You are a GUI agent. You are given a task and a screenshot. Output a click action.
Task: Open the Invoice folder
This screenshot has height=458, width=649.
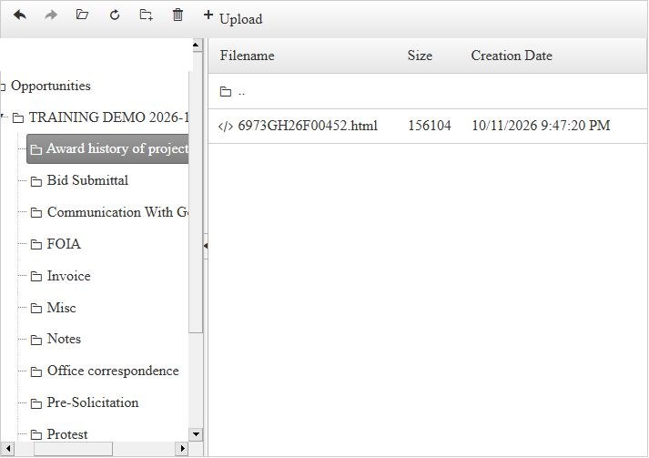pyautogui.click(x=68, y=276)
